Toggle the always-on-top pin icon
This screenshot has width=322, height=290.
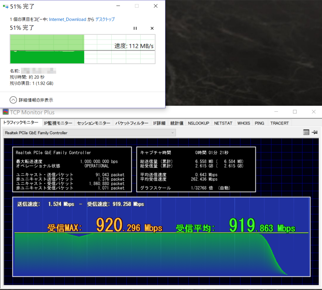(x=315, y=132)
